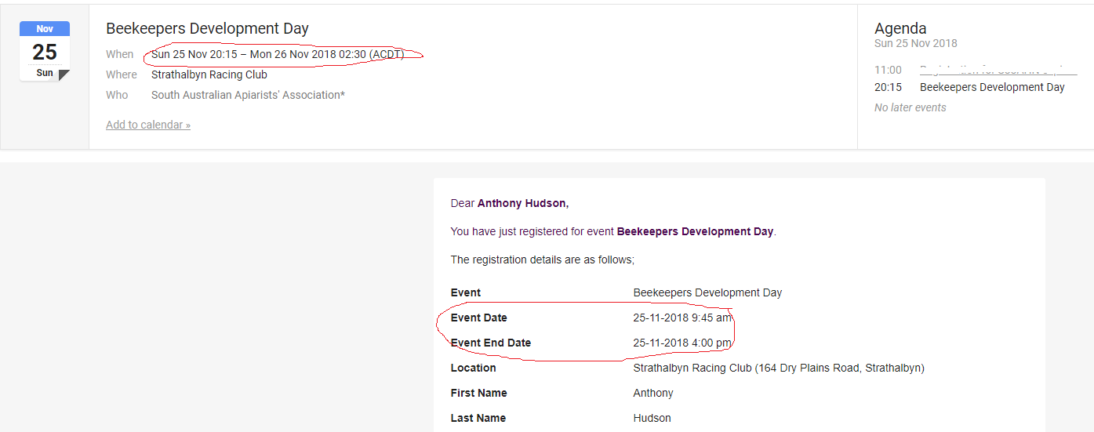1094x432 pixels.
Task: Click bold event name in registration sentence
Action: pyautogui.click(x=694, y=231)
